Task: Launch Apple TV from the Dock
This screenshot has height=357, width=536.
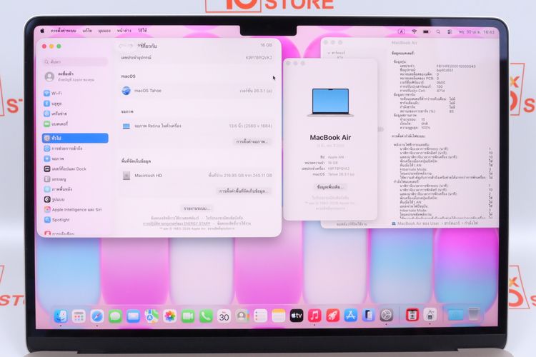Action: coord(297,316)
